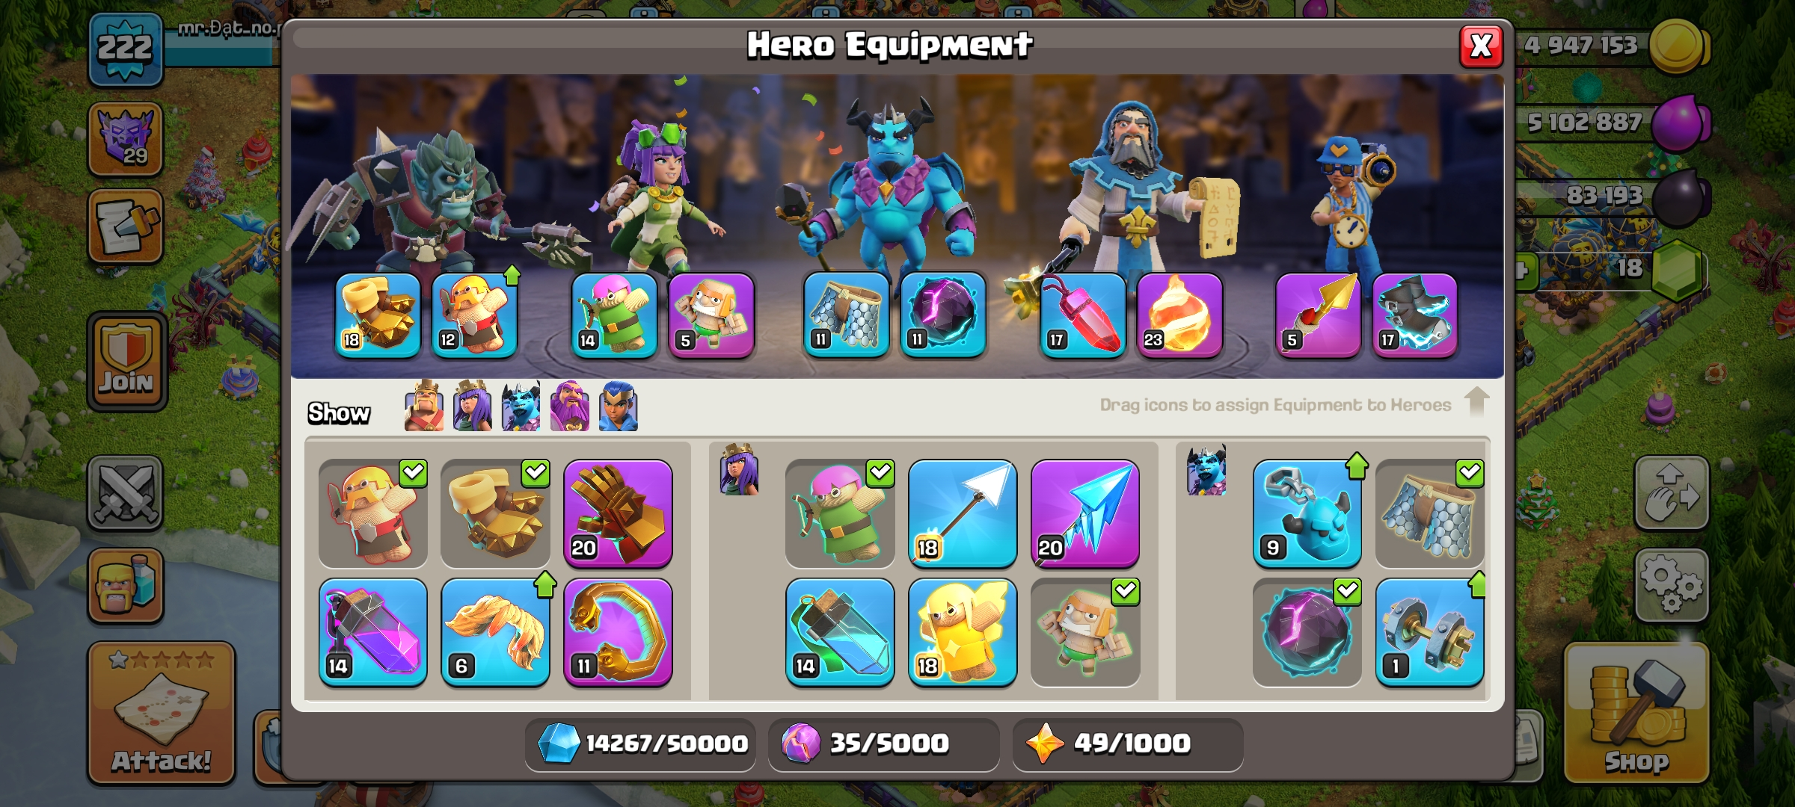
Task: Select the level 14 Rage Vial equipment
Action: click(x=372, y=632)
